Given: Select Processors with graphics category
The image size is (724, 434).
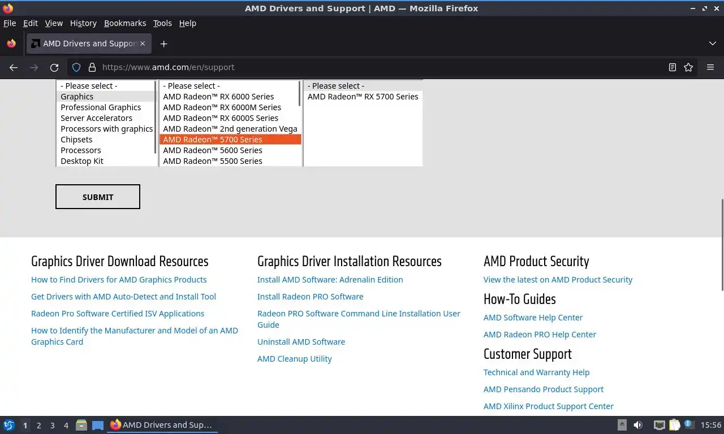Looking at the screenshot, I should (106, 129).
